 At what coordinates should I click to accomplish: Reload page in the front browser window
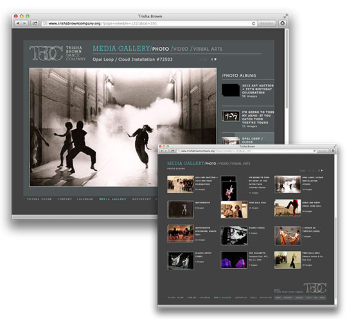314,151
